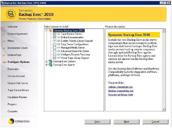Select the Destination step in sidebar
This screenshot has height=128, width=172.
[x=14, y=69]
